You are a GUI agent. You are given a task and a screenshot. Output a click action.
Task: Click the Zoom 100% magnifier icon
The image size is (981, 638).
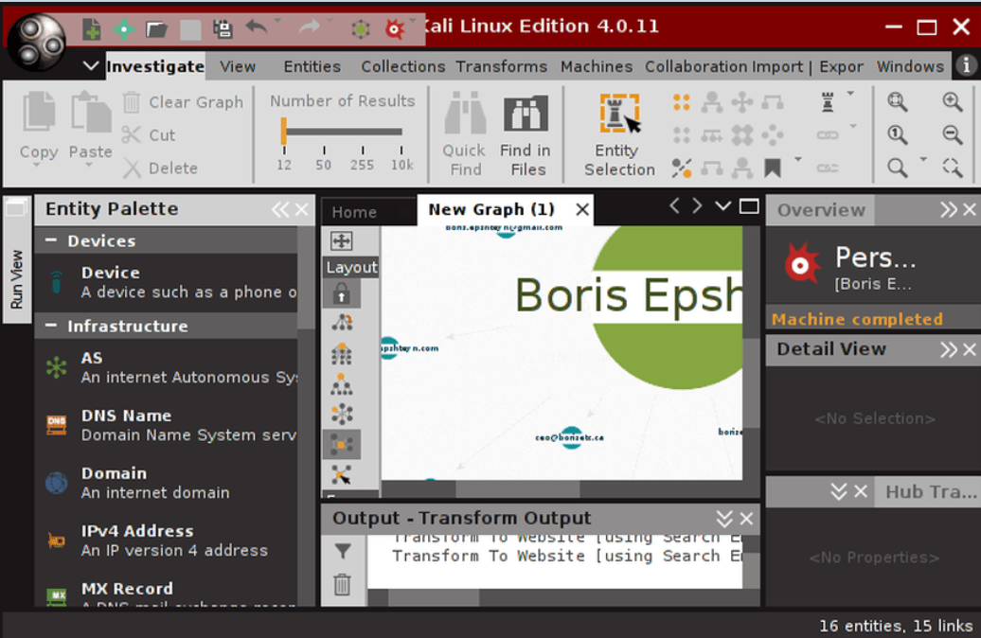point(897,133)
